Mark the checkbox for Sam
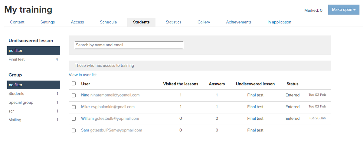Viewport: 363px width, 145px height. [x=74, y=131]
